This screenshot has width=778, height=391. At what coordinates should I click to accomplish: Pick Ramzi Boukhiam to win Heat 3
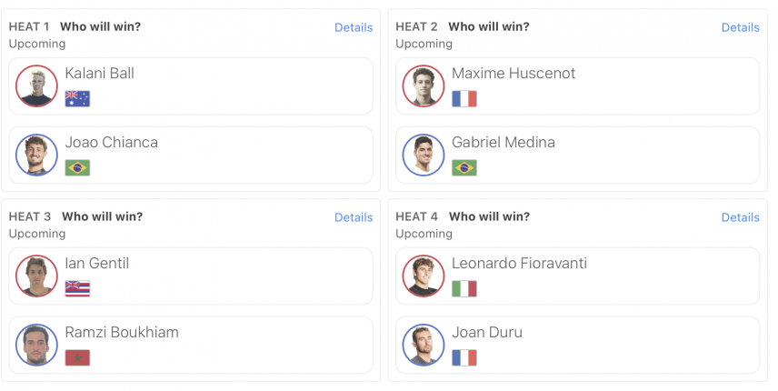[191, 345]
